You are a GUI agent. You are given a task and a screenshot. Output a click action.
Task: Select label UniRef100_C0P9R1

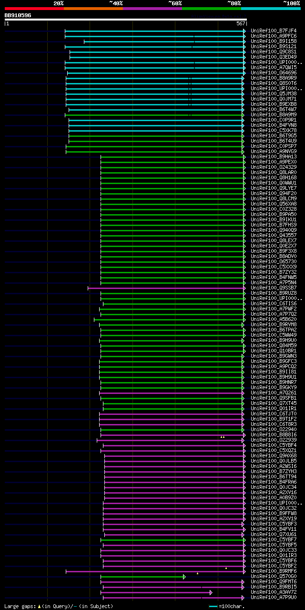click(274, 120)
